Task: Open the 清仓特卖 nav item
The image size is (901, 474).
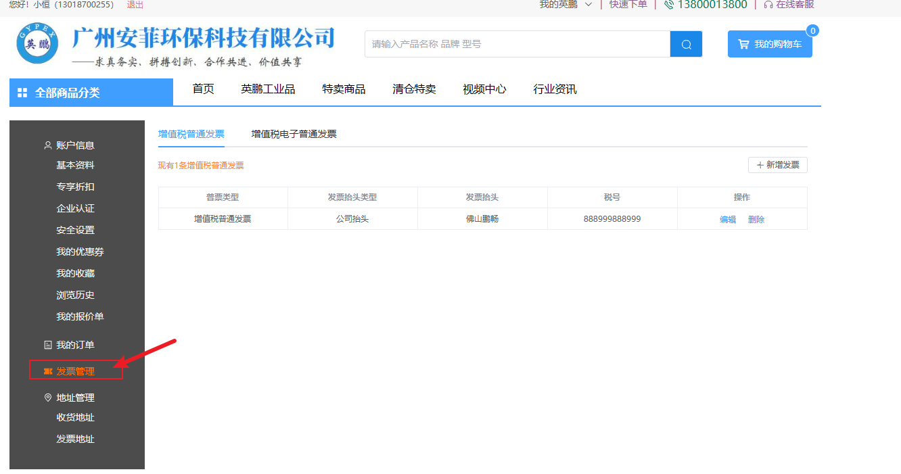Action: (x=414, y=89)
